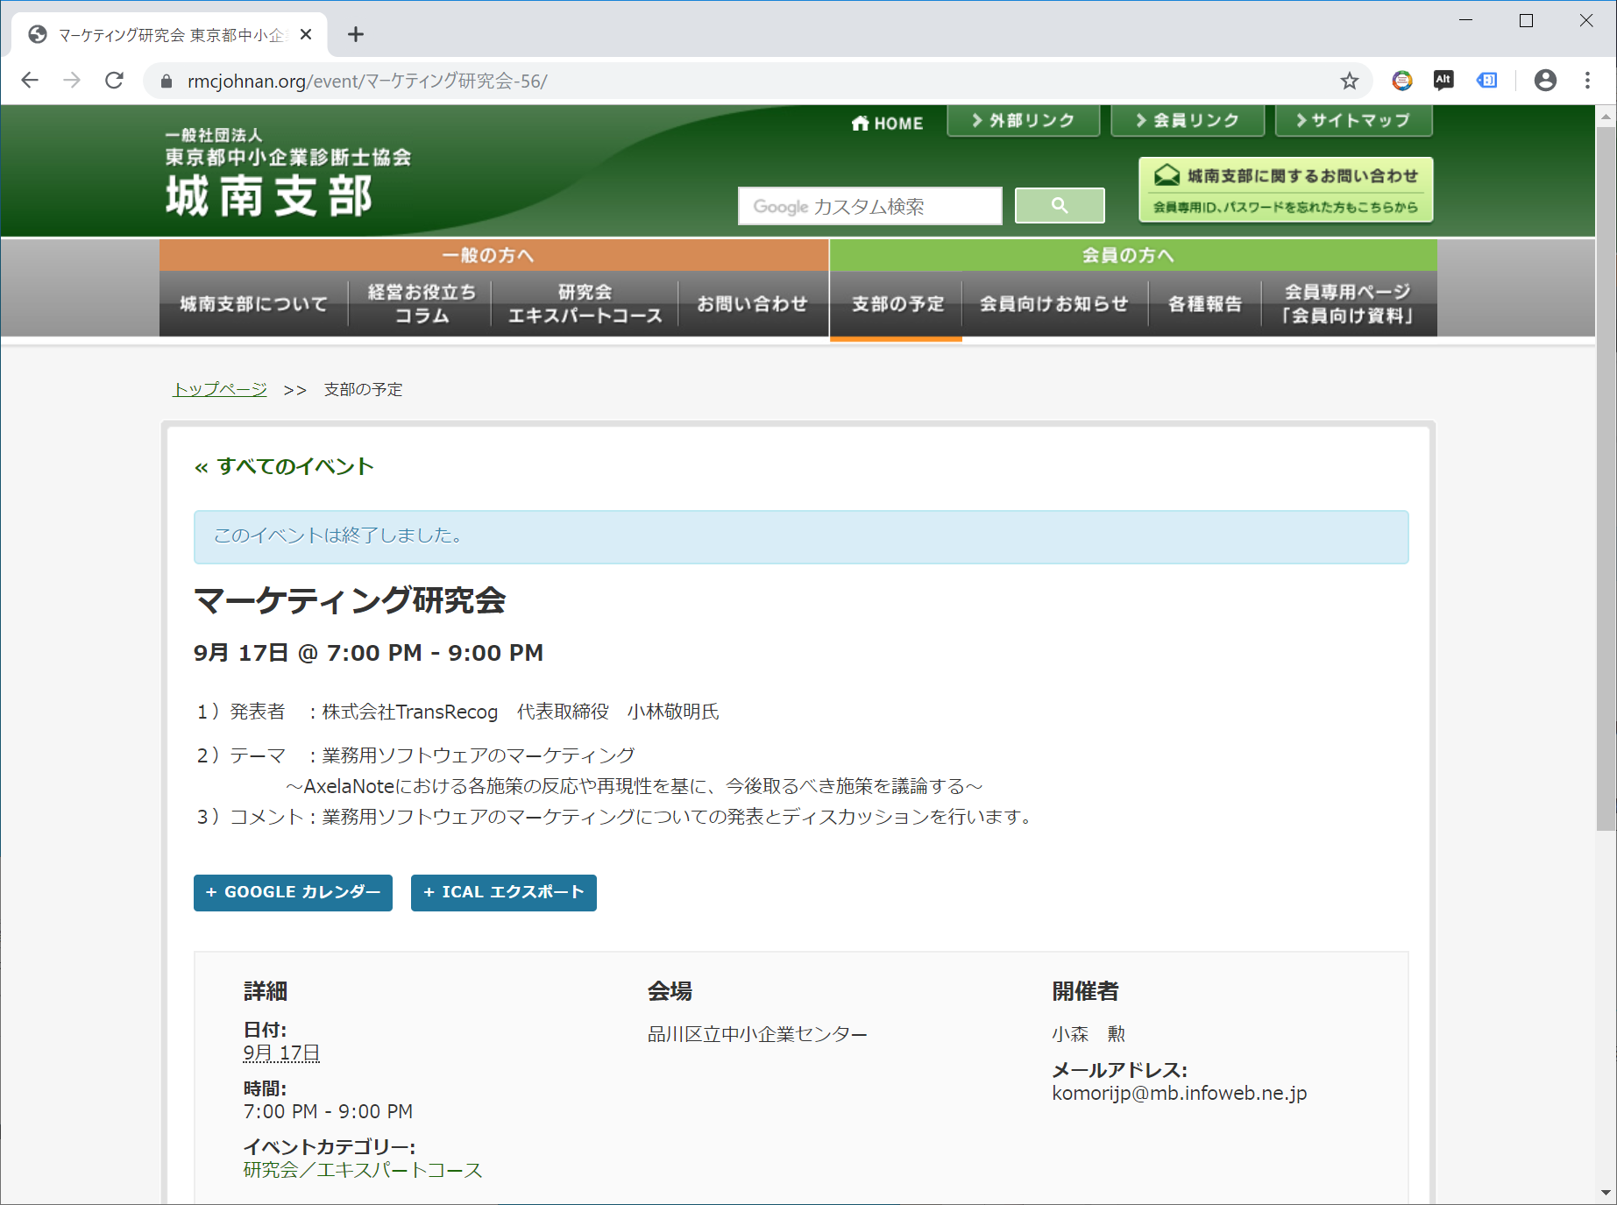Click the browser back arrow

30,81
